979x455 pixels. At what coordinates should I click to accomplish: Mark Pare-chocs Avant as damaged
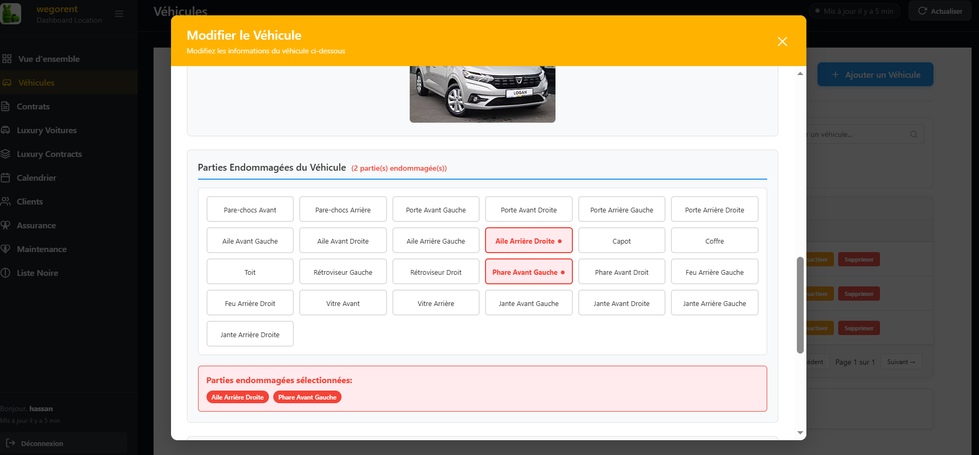(250, 210)
